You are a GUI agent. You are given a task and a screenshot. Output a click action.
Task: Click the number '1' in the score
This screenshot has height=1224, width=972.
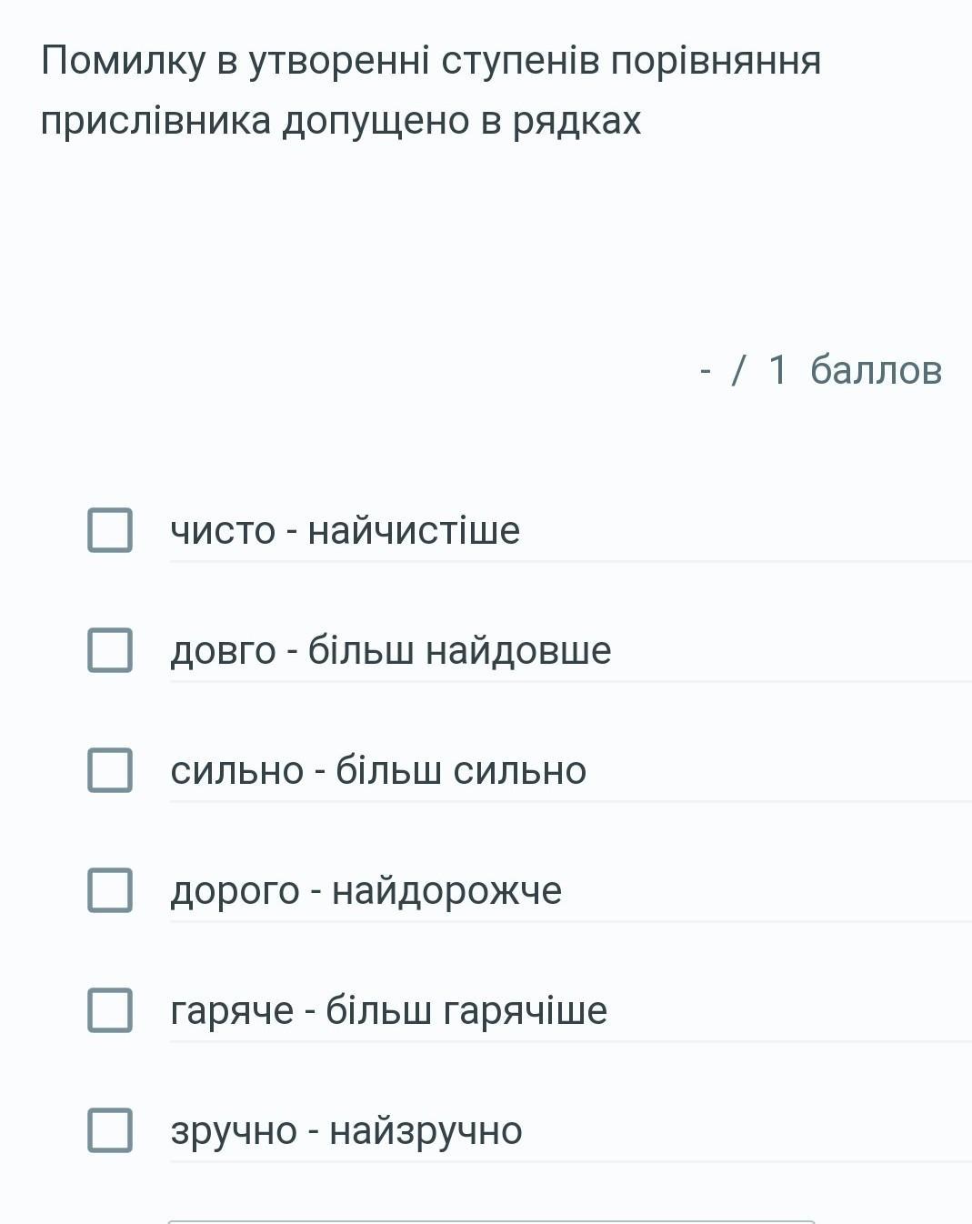[777, 370]
